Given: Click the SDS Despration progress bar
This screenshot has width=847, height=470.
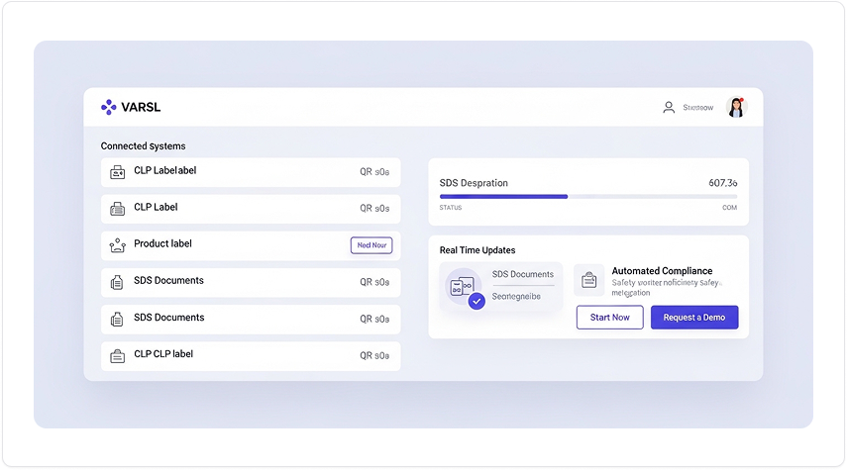Looking at the screenshot, I should click(588, 197).
